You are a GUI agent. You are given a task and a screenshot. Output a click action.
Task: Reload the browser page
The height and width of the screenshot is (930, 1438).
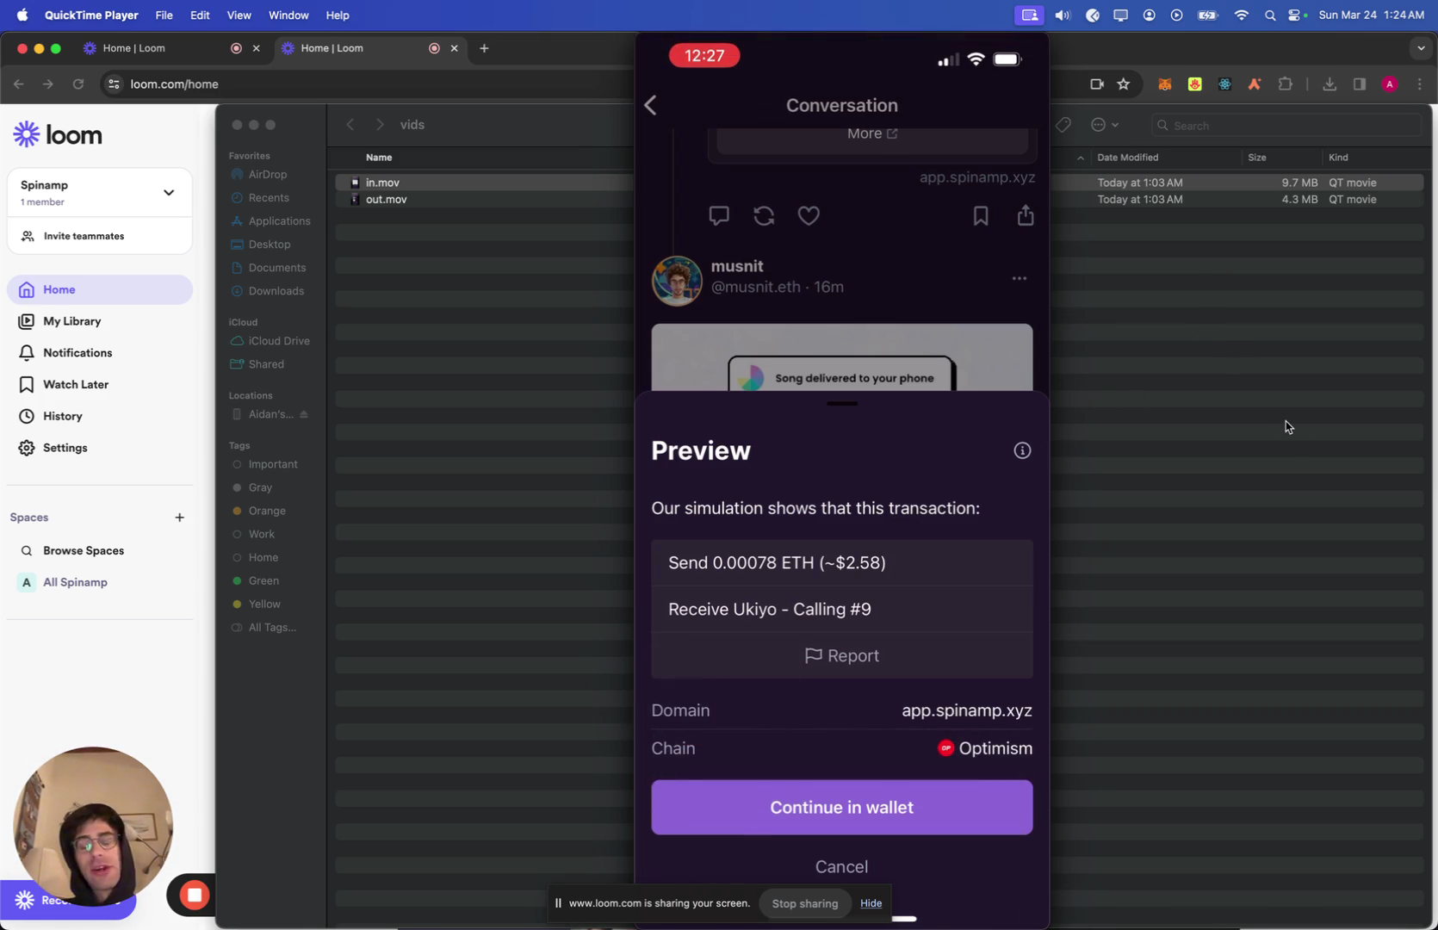pos(78,84)
